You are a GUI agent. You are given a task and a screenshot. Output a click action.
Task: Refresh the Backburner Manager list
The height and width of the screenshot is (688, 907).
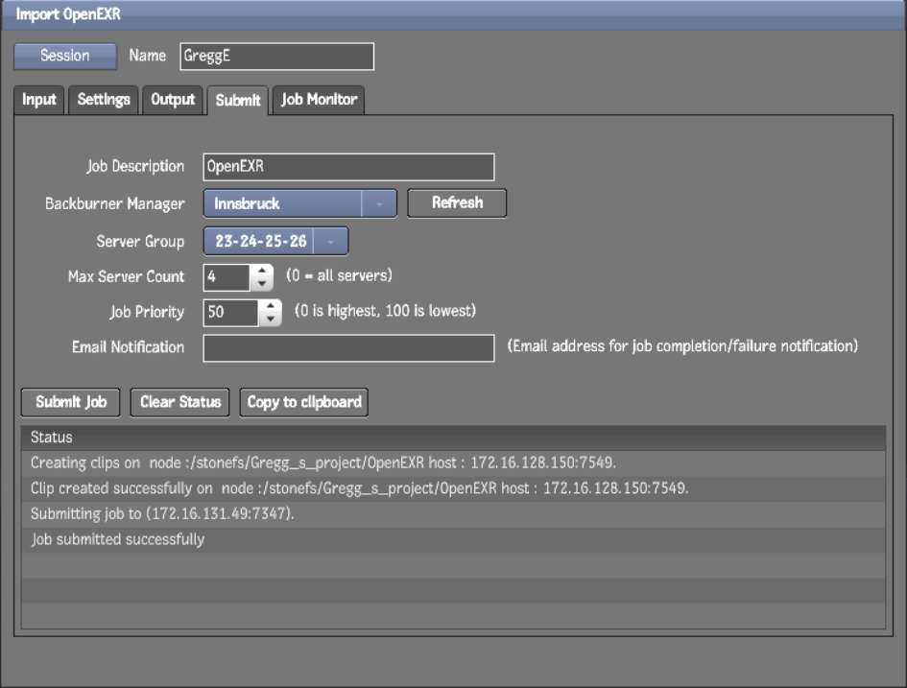[457, 203]
